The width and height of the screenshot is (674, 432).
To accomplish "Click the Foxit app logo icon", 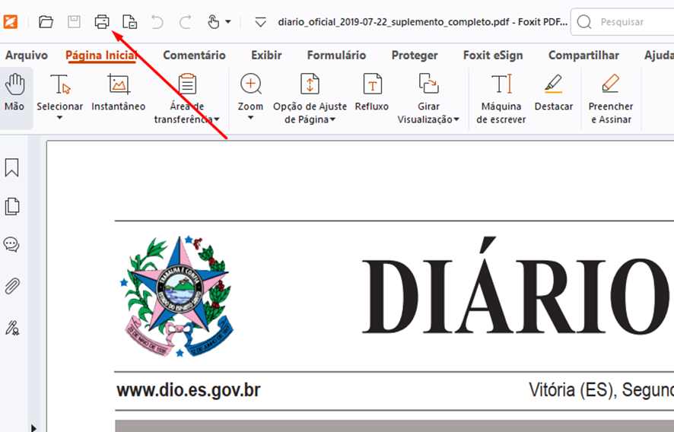I will 11,21.
